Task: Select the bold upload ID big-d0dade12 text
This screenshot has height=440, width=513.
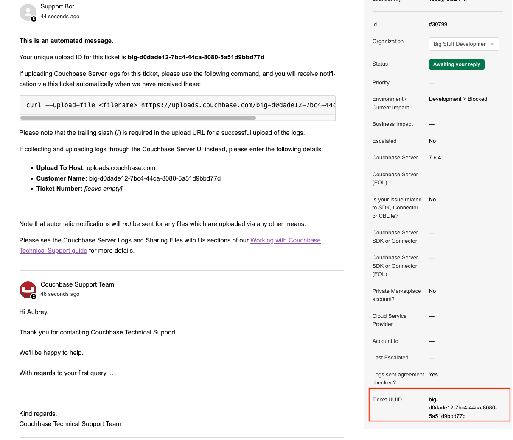Action: coord(196,57)
